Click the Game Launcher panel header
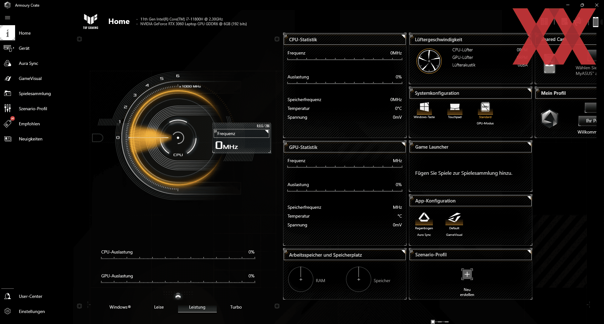This screenshot has width=604, height=324. point(470,147)
